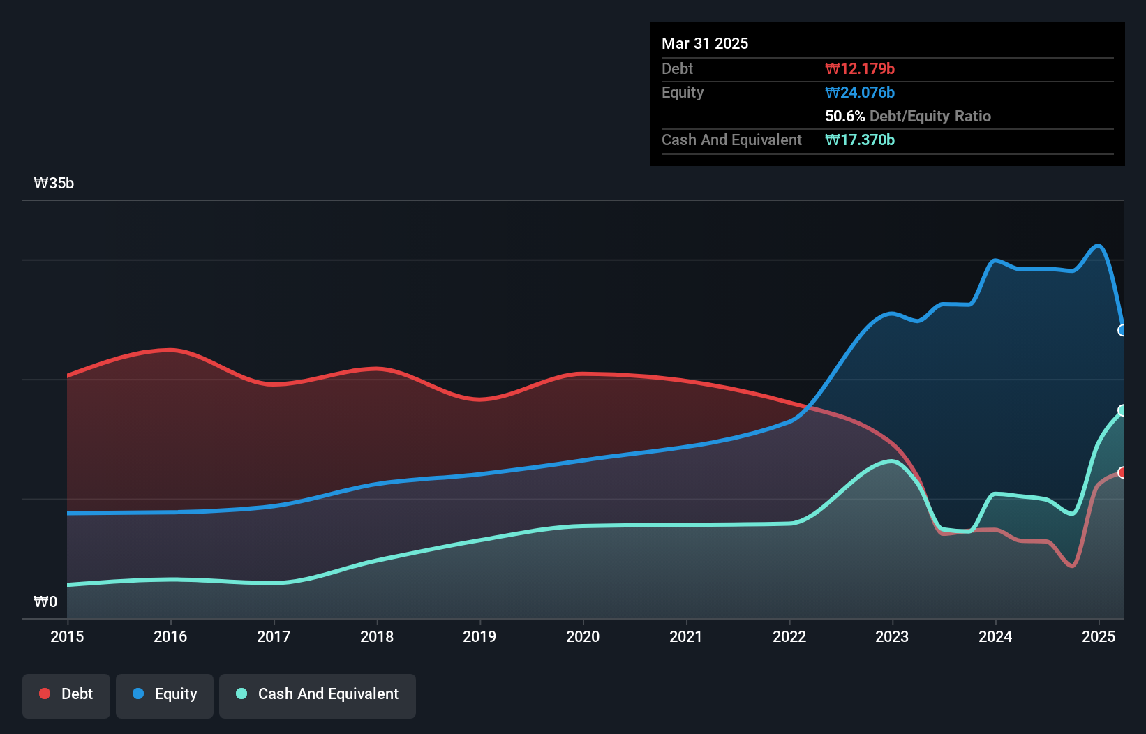Select the blue Equity endpoint marker on chart
The image size is (1146, 734).
click(x=1122, y=331)
